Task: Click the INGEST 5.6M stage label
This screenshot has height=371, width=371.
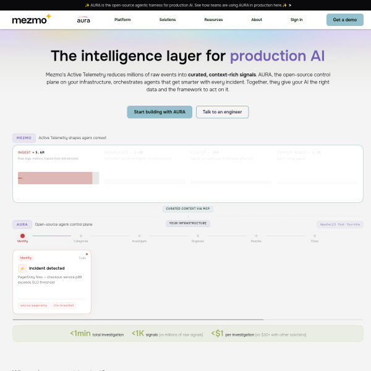Action: click(x=31, y=152)
